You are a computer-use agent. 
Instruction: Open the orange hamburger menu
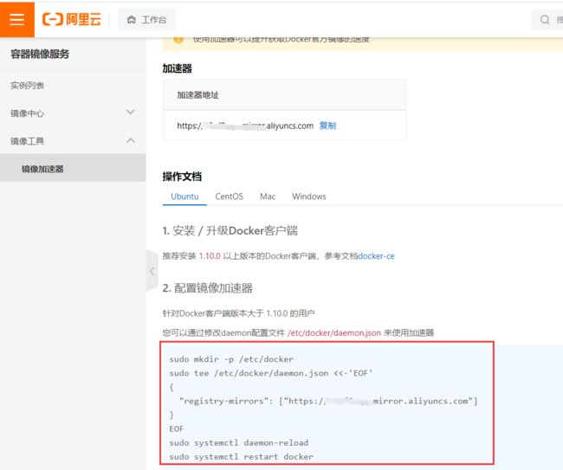coord(16,19)
